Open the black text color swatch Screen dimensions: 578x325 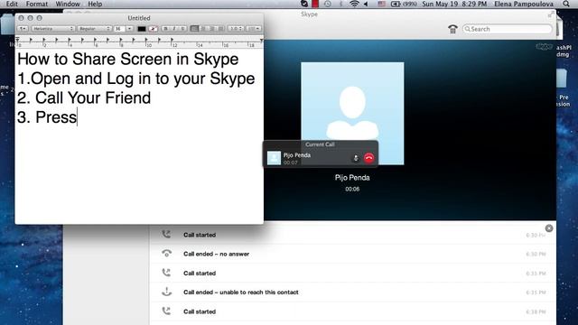point(142,29)
